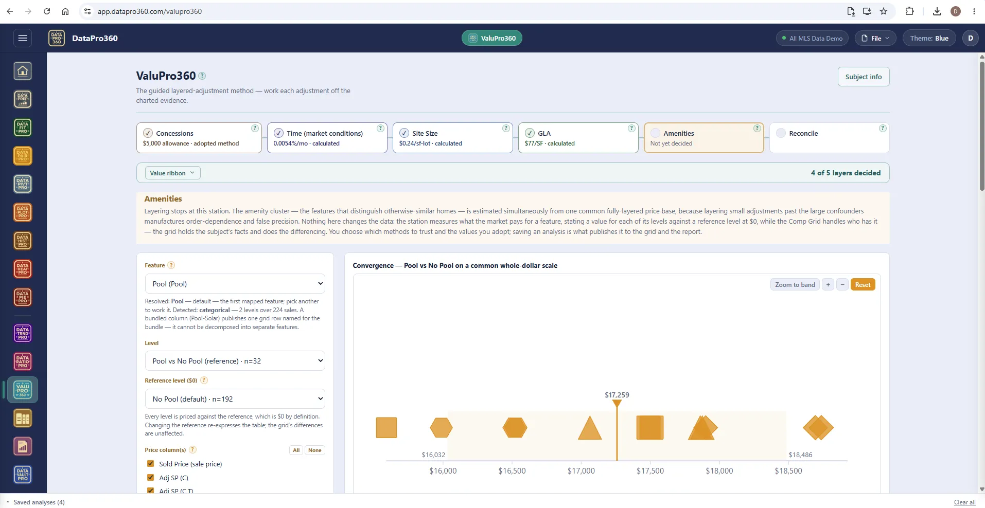Open the Data Heat Pro module
This screenshot has height=508, width=985.
pos(23,269)
